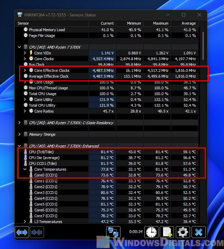Click the elapsed time 0:00:34 readout
Image resolution: width=224 pixels, height=249 pixels.
click(136, 232)
